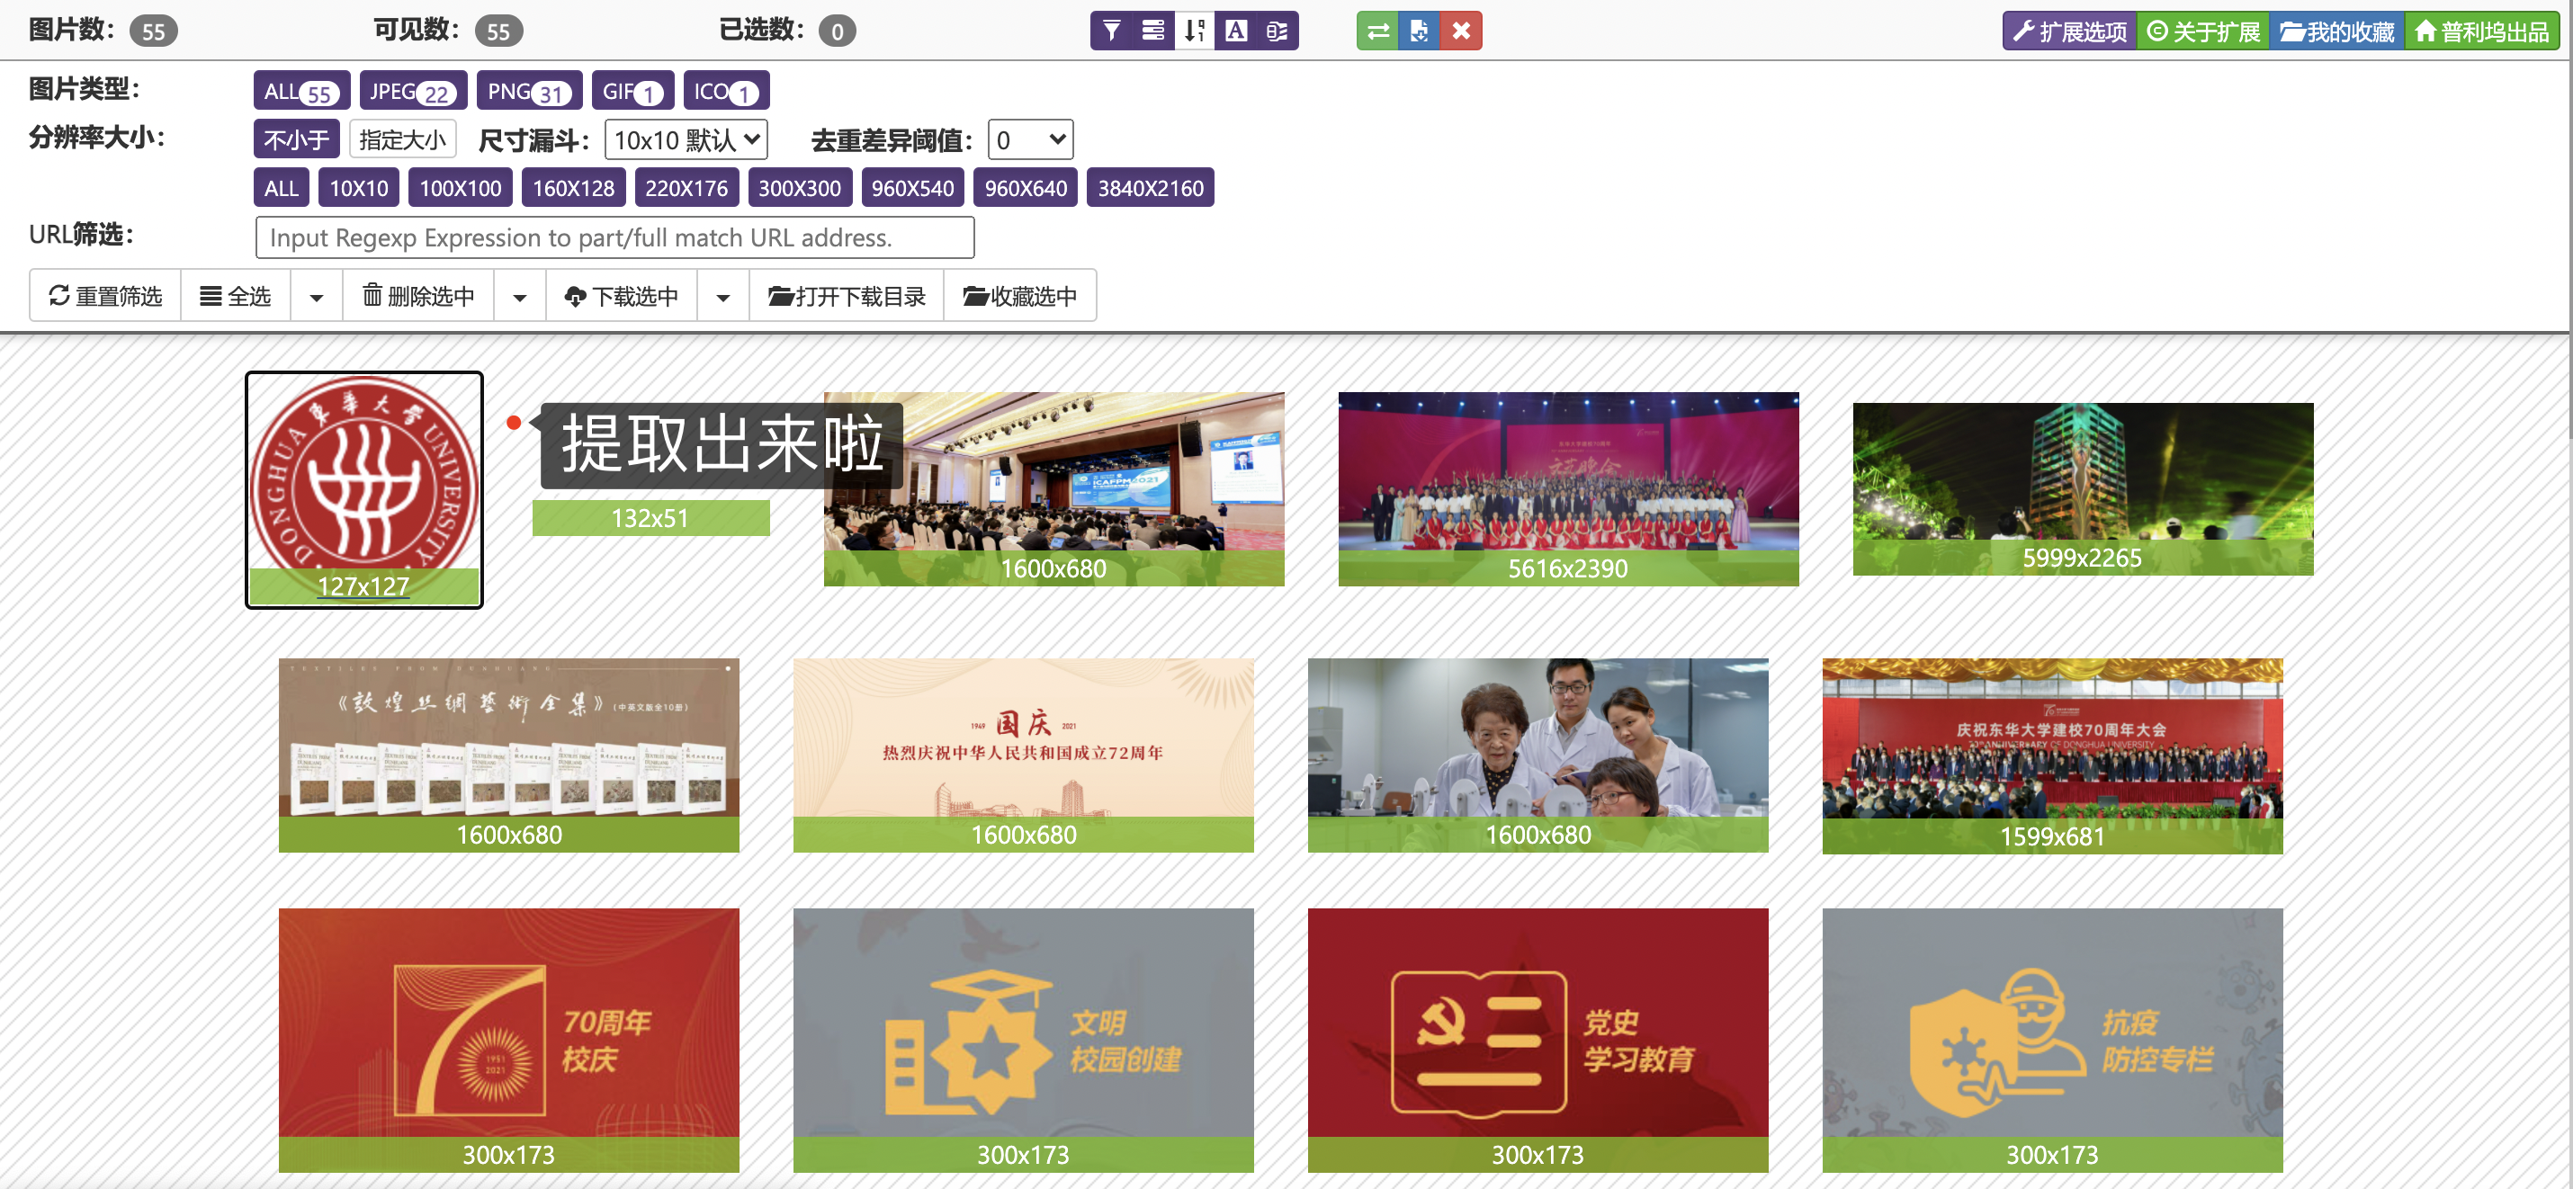Click the green swap arrows icon
2573x1189 pixels.
pos(1377,31)
